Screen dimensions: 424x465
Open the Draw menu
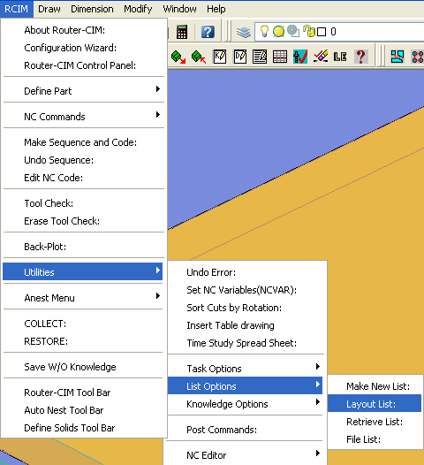coord(49,9)
